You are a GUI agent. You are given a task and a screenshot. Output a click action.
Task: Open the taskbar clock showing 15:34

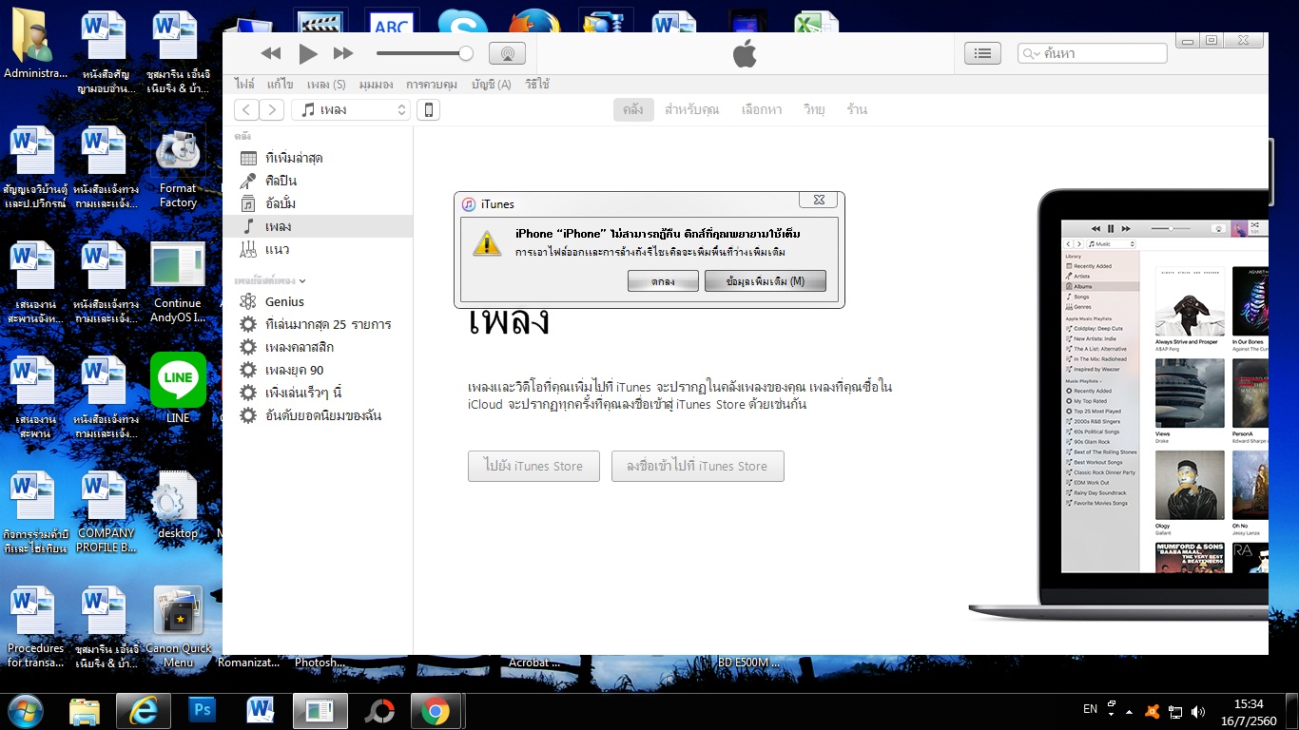click(x=1249, y=711)
